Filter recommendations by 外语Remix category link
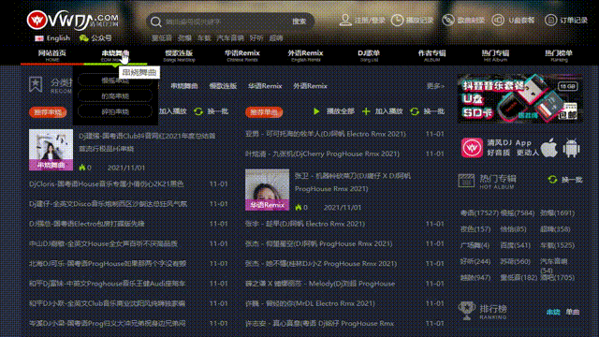The height and width of the screenshot is (337, 599). click(x=310, y=86)
